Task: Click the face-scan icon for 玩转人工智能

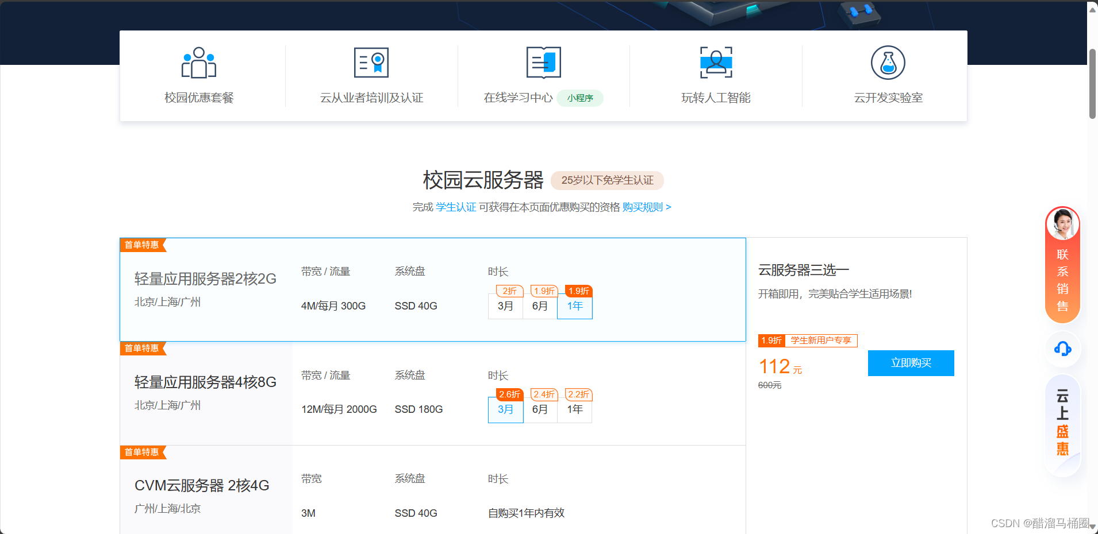Action: coord(716,63)
